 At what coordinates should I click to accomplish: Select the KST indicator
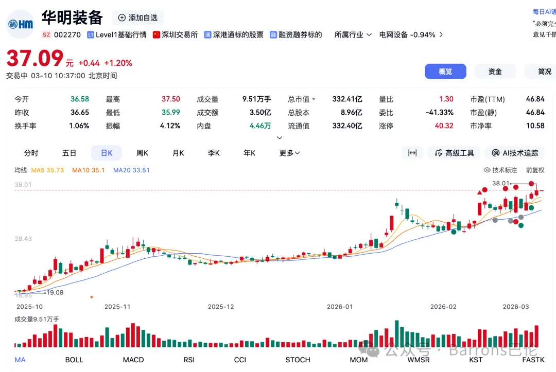pos(476,360)
